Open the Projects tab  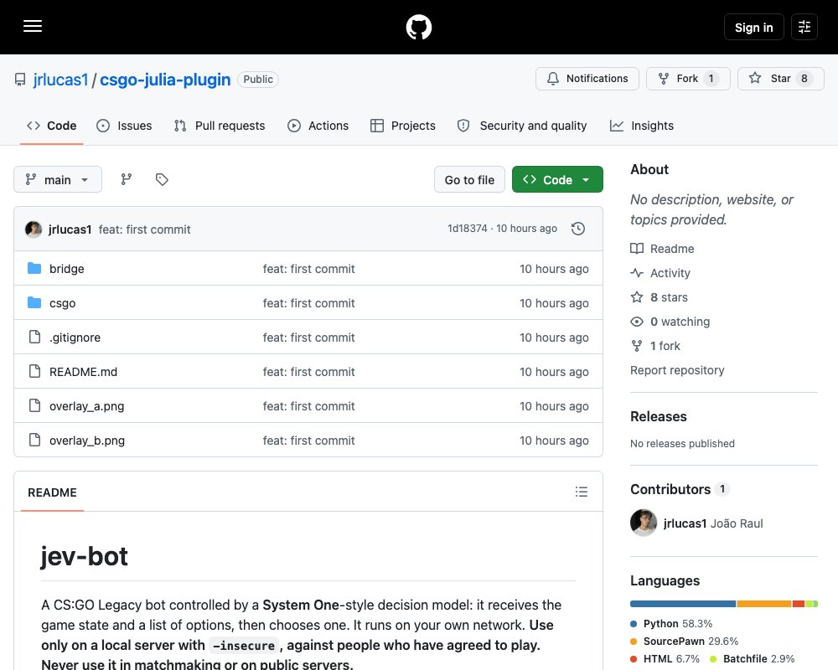[403, 126]
